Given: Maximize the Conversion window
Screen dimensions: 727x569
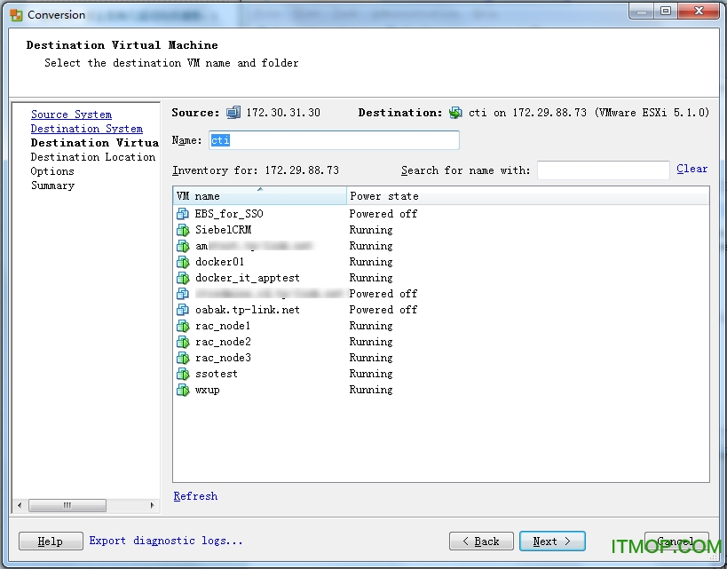Looking at the screenshot, I should [x=666, y=12].
